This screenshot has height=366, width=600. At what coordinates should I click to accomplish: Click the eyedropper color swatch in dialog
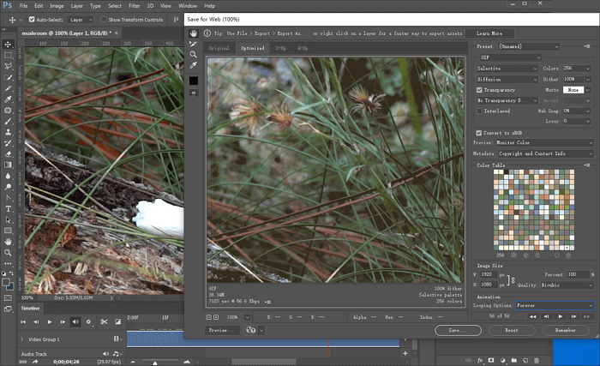point(194,80)
